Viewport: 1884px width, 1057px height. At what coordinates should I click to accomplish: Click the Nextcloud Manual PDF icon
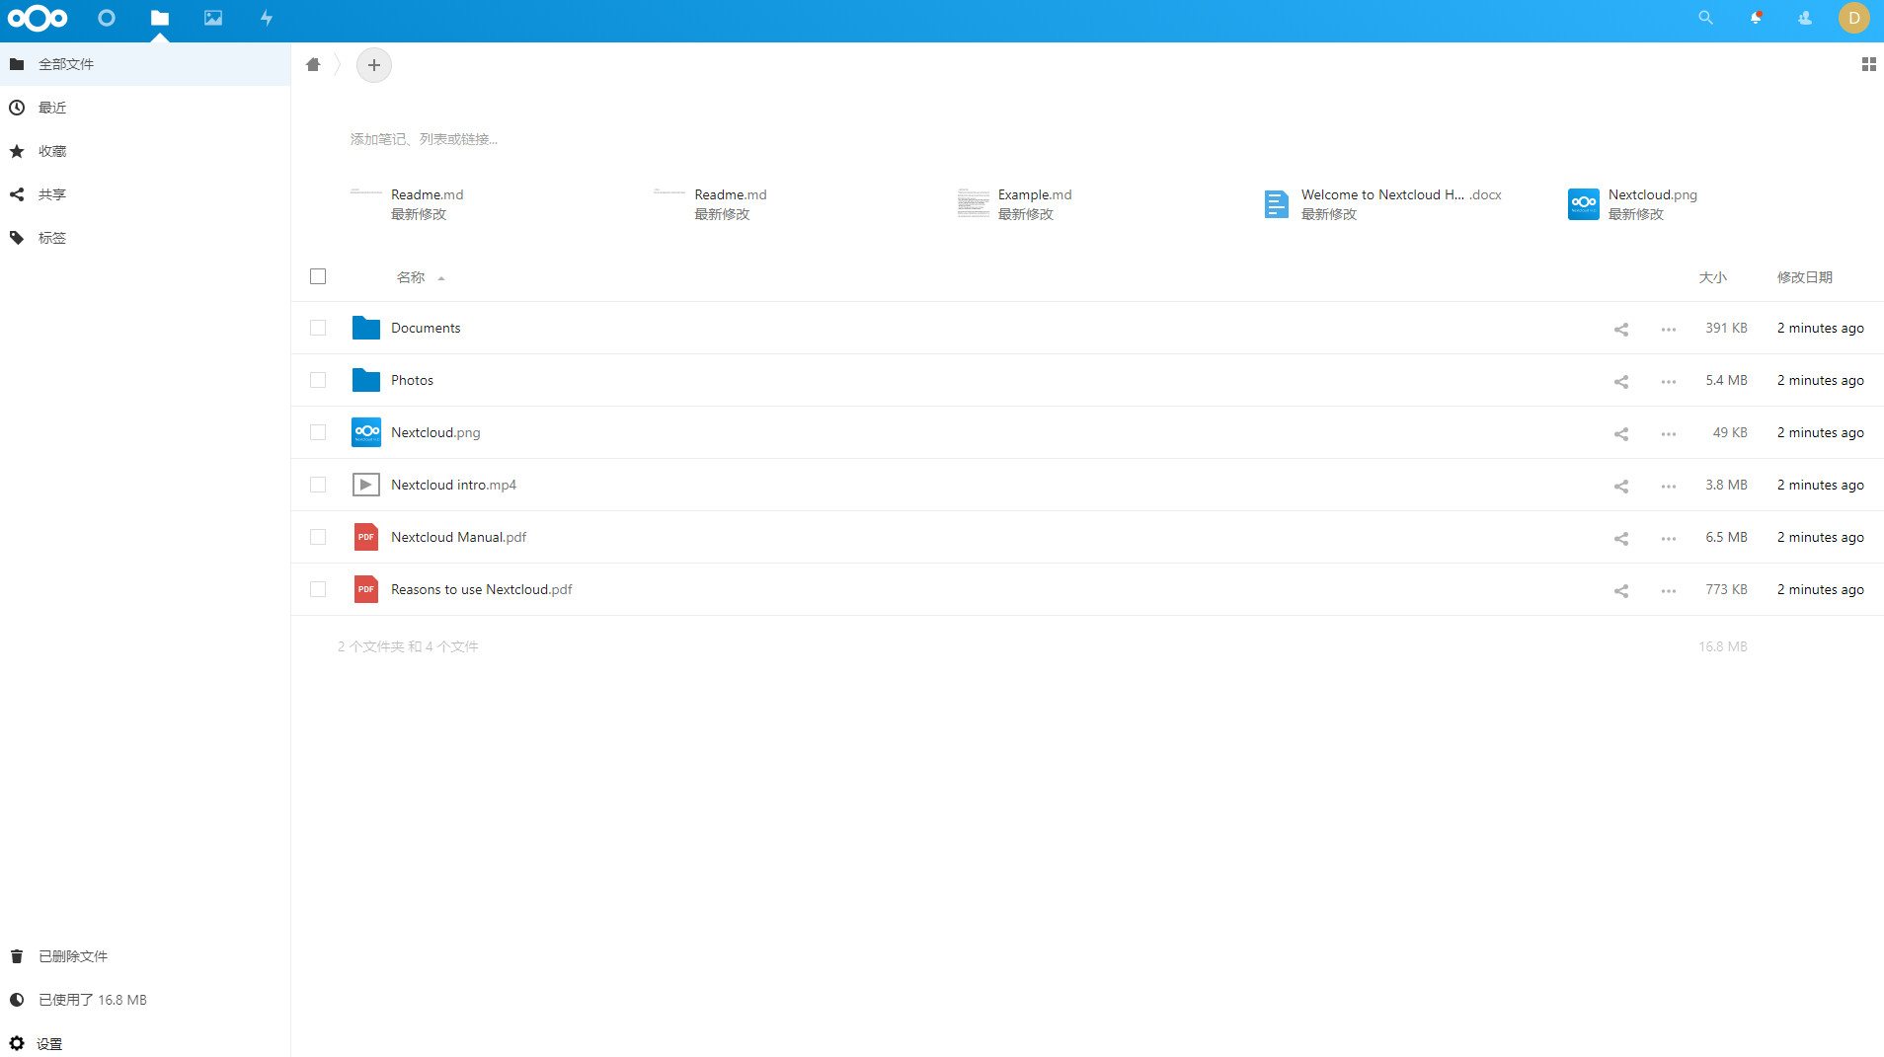pyautogui.click(x=366, y=537)
